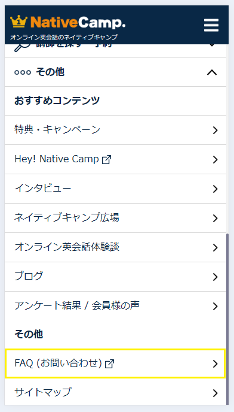Image resolution: width=234 pixels, height=412 pixels.
Task: Collapse the その他 section chevron
Action: (212, 72)
